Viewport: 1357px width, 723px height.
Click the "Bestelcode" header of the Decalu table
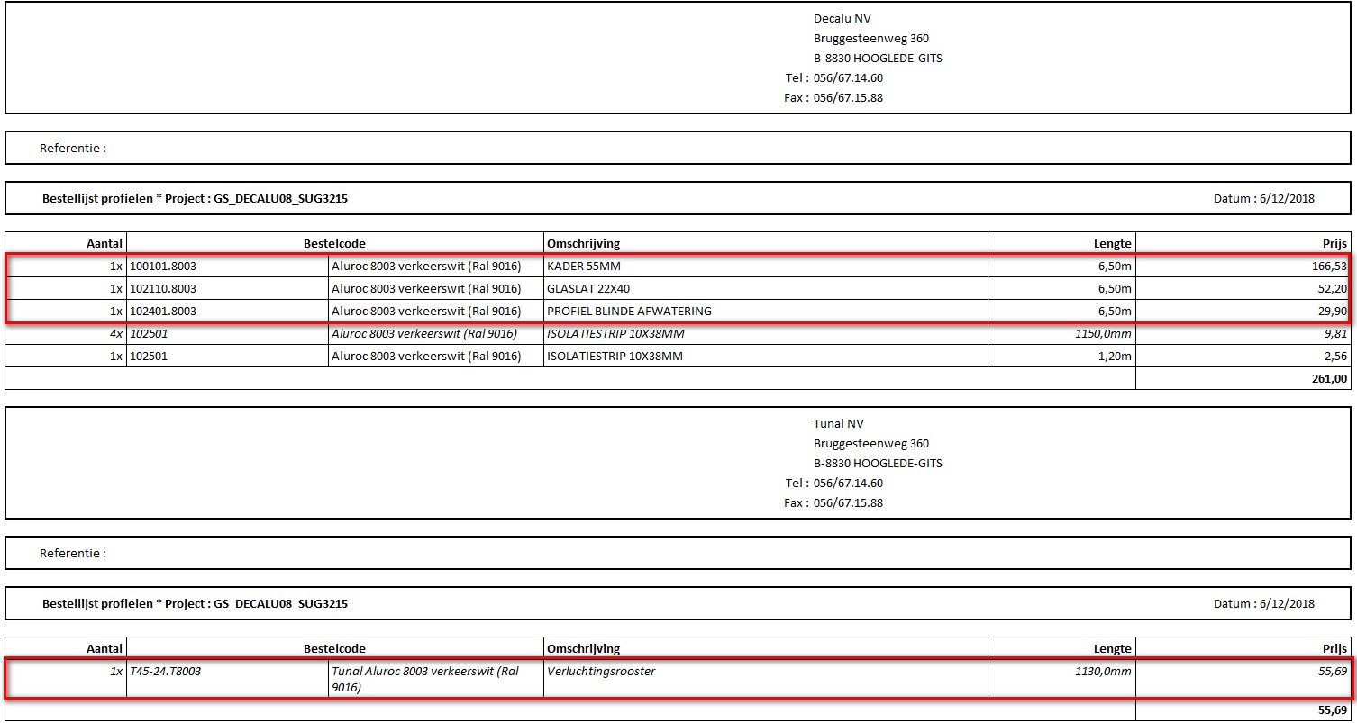[334, 244]
